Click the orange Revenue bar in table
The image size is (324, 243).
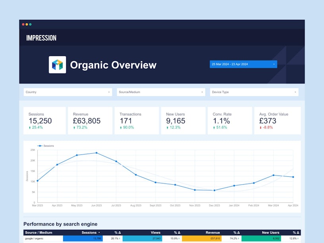201,239
